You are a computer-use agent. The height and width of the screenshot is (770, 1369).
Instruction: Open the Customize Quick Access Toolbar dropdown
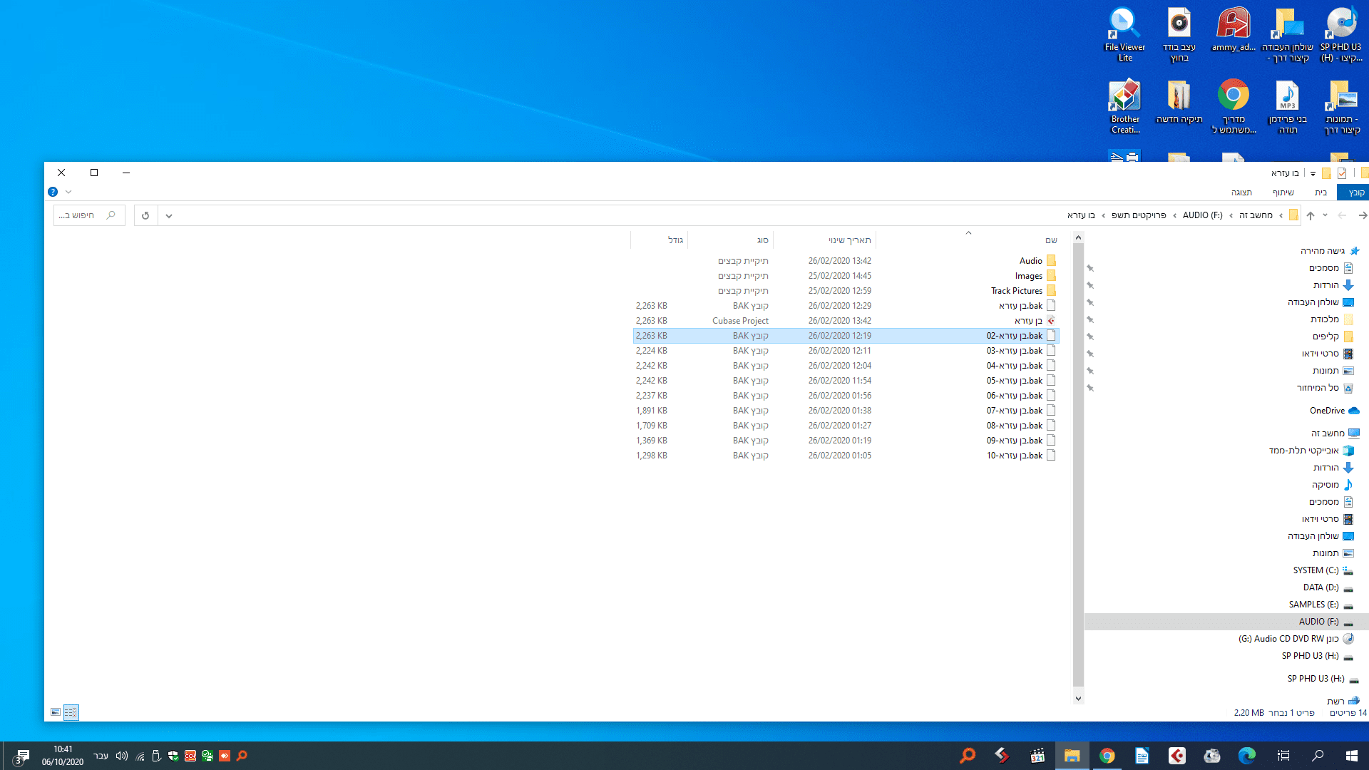tap(1313, 173)
